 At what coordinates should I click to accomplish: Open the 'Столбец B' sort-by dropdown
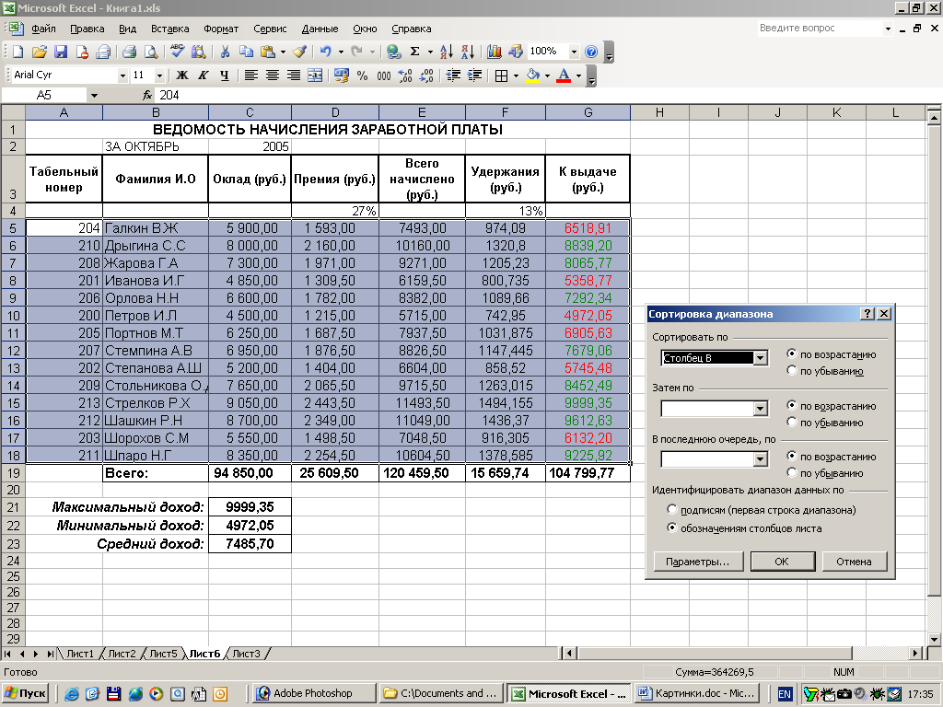tap(760, 358)
